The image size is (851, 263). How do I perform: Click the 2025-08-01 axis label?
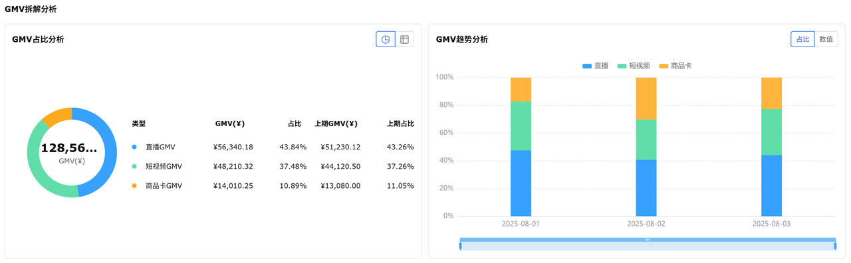pos(521,224)
